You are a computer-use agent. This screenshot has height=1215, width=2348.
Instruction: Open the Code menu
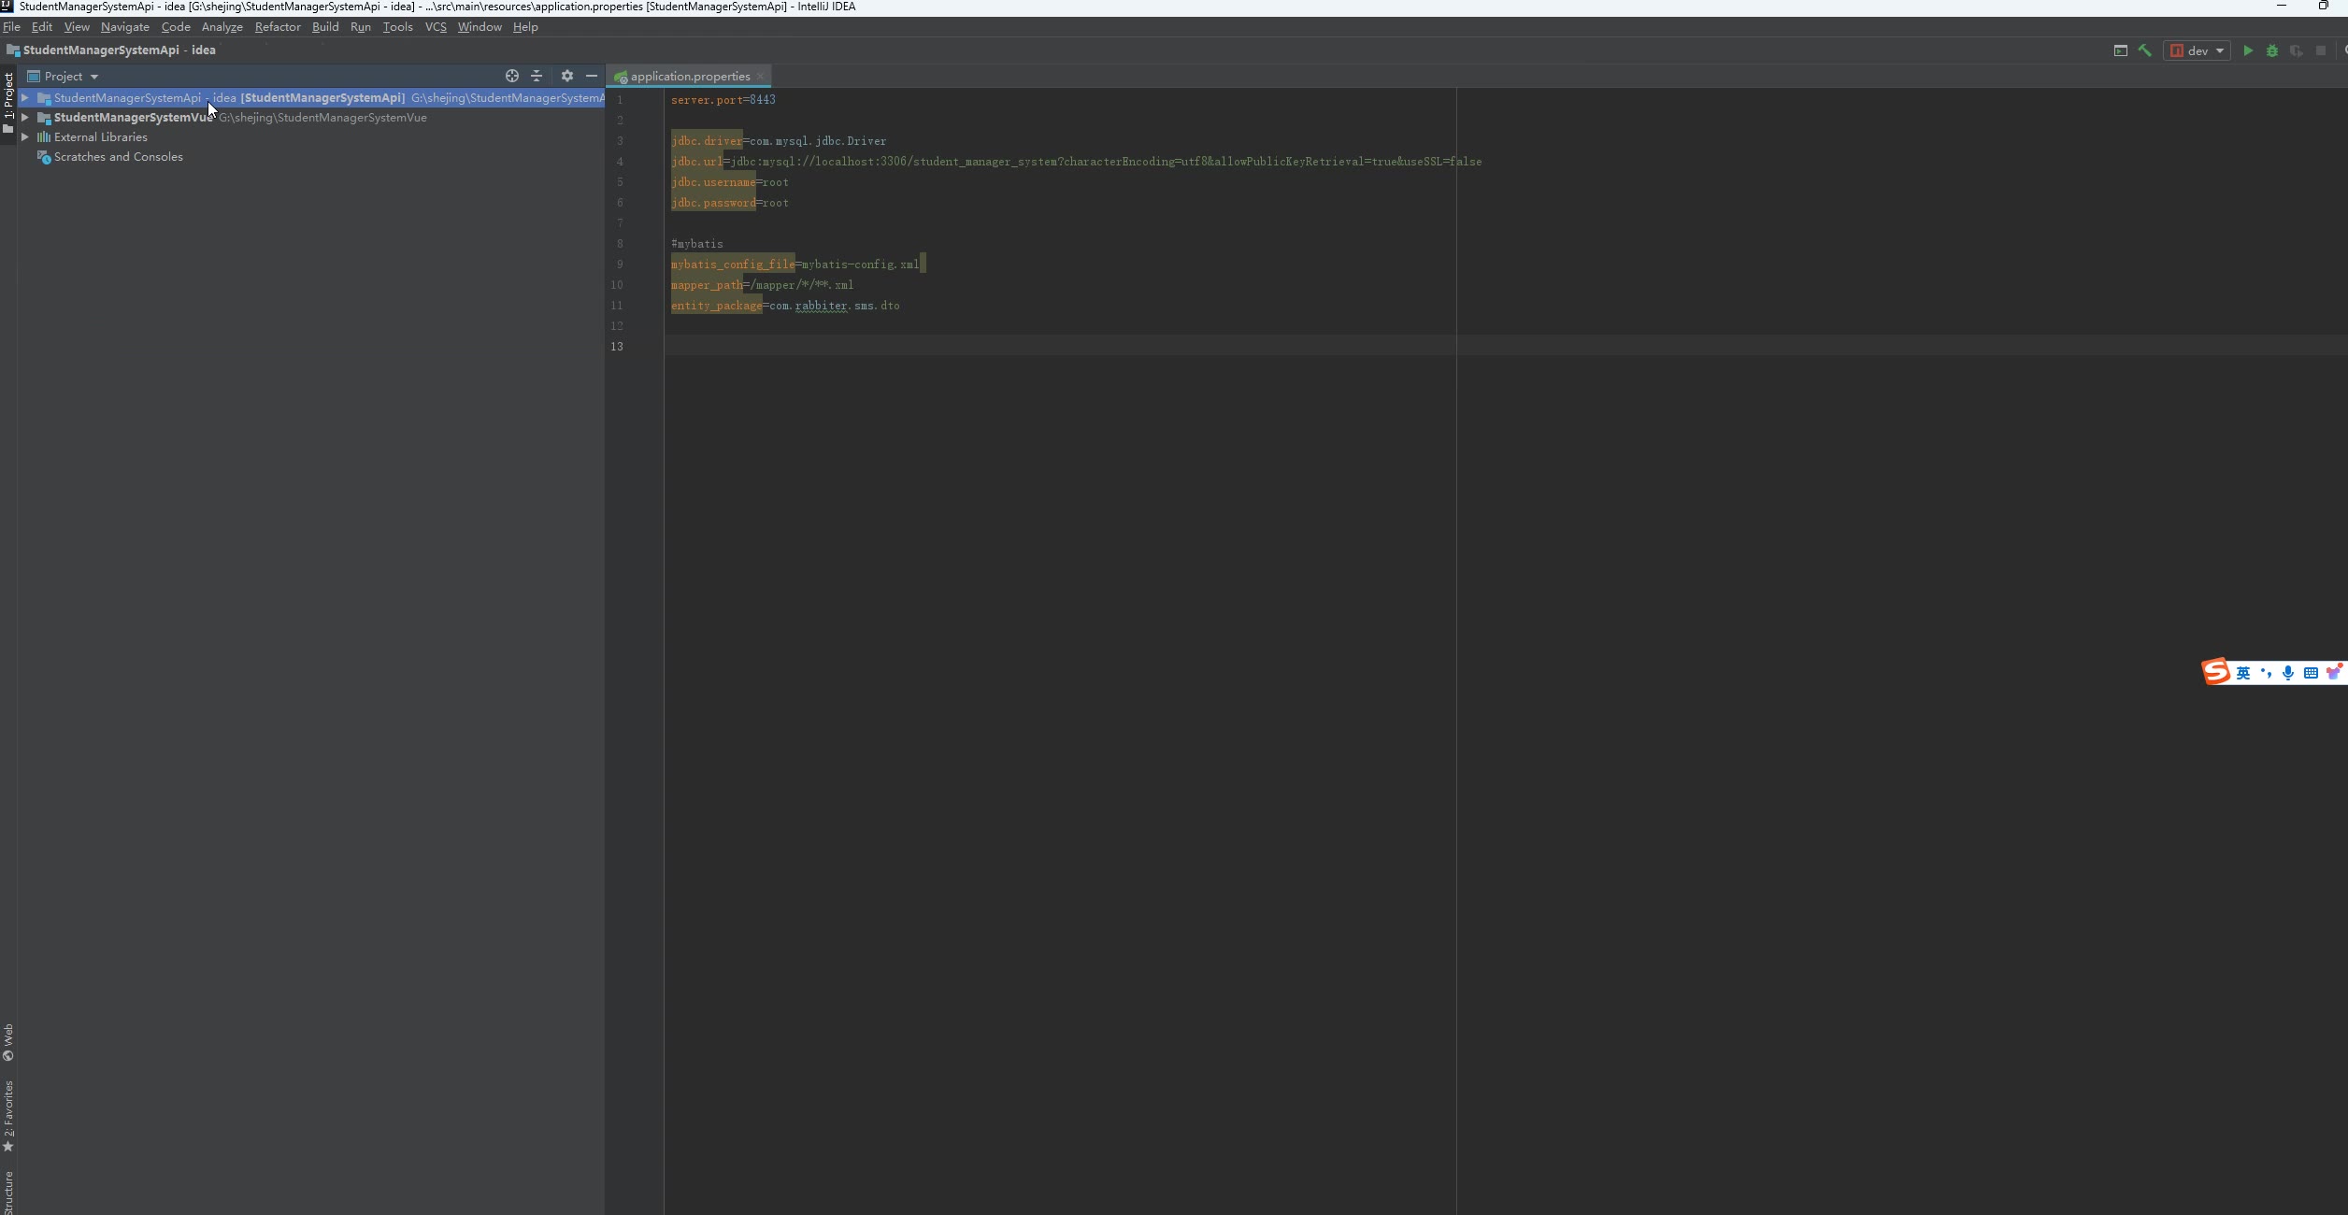[176, 26]
